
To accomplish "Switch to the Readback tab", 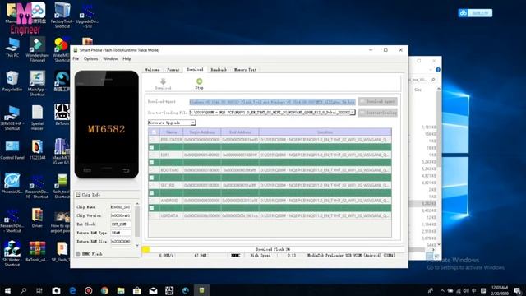I will click(219, 70).
